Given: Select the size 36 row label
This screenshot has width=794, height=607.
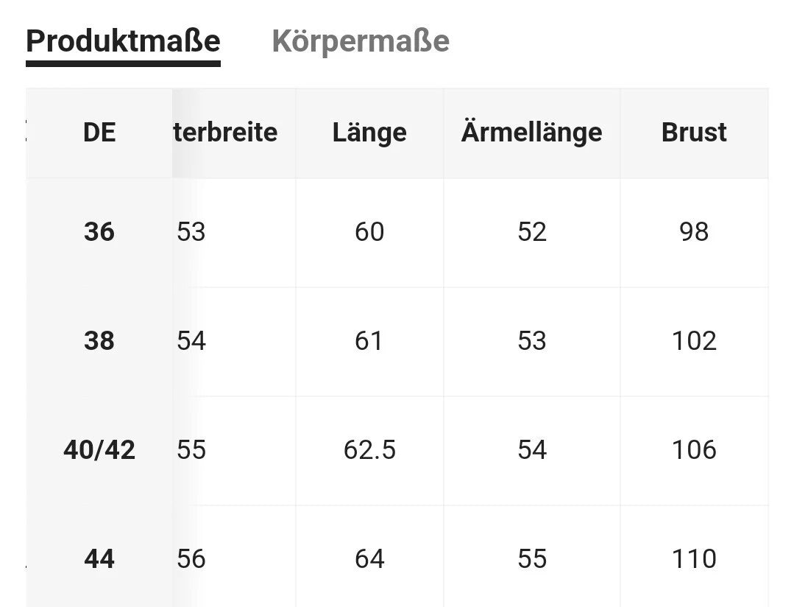Looking at the screenshot, I should (x=99, y=232).
